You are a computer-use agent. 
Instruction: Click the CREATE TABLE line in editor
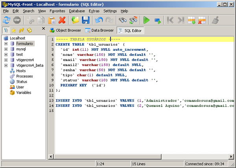pos(90,44)
